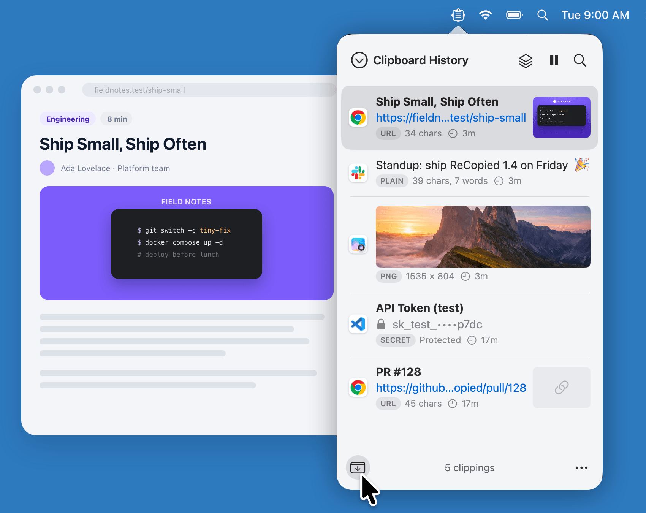Click the Wi-Fi status icon in menu bar
Screen dimensions: 646x513
(485, 15)
